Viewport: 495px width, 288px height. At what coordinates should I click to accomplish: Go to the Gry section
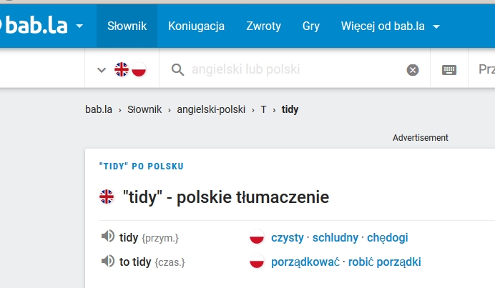click(310, 26)
